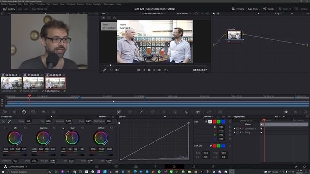This screenshot has height=174, width=310.
Task: Toggle the Open FX panel
Action: (284, 9)
